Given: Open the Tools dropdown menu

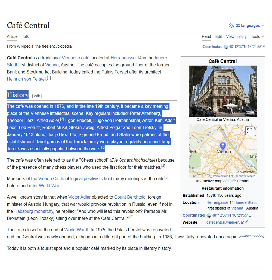Looking at the screenshot, I should [258, 36].
